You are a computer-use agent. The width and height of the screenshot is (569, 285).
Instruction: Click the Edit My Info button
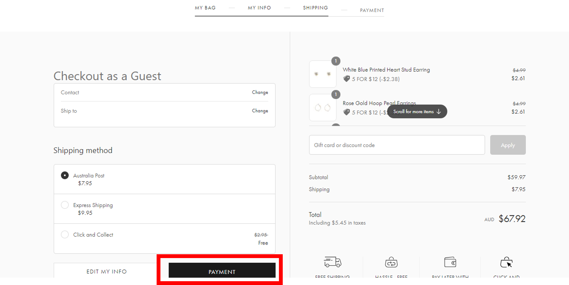[x=106, y=272]
